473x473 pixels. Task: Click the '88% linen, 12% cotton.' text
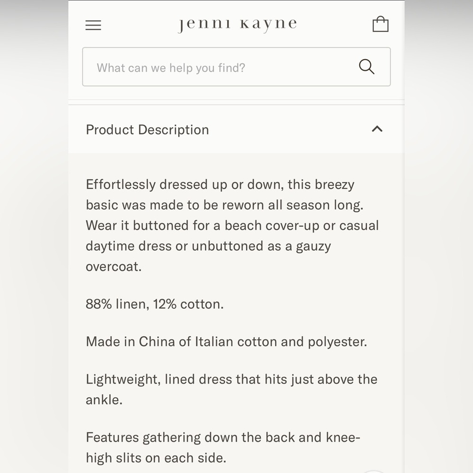[x=155, y=304]
